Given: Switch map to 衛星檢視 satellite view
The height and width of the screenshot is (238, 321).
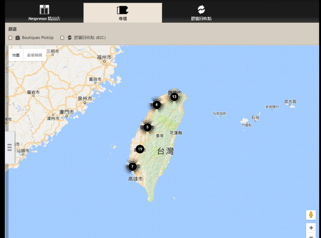Looking at the screenshot, I should click(35, 55).
